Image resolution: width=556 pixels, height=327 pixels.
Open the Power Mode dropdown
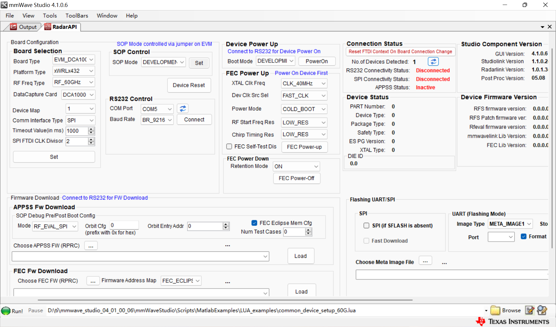(x=304, y=109)
